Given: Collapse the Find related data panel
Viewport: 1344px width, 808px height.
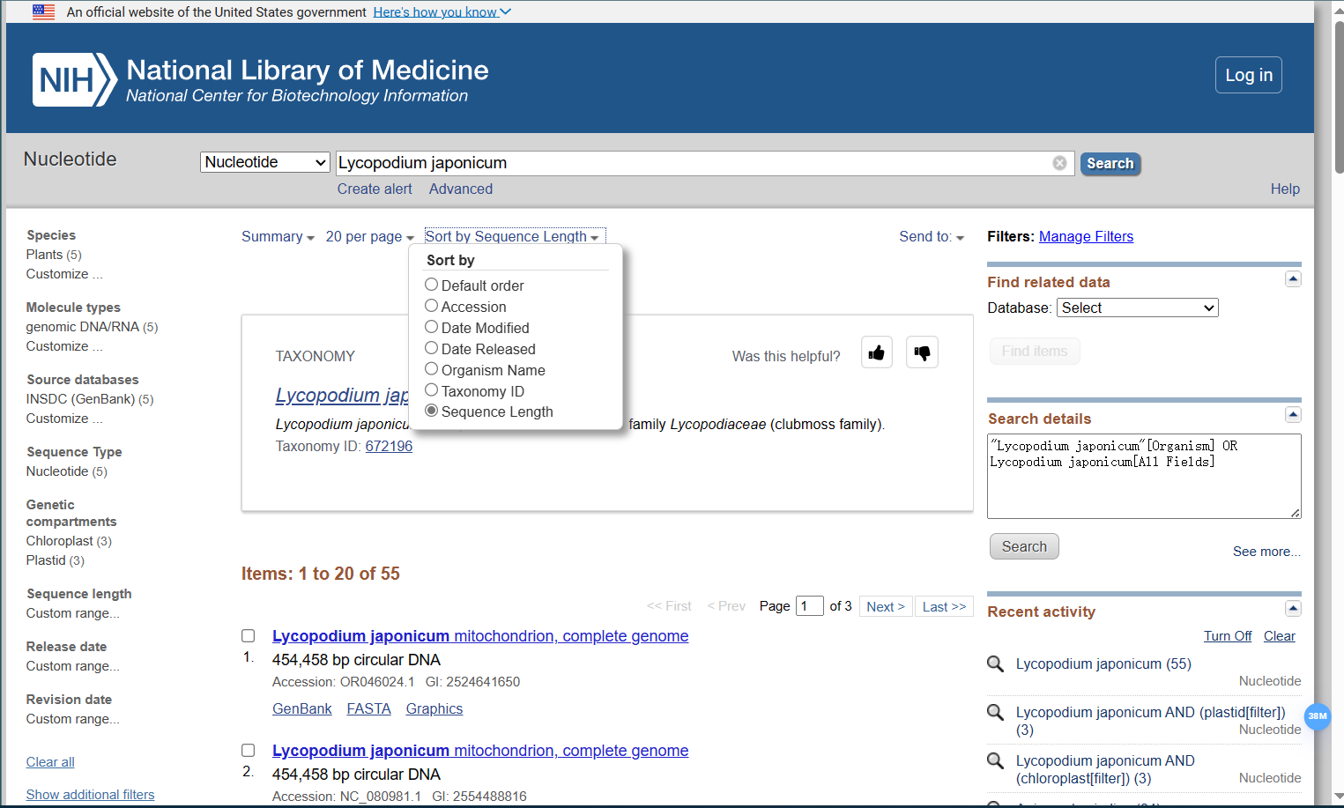Looking at the screenshot, I should (1293, 279).
